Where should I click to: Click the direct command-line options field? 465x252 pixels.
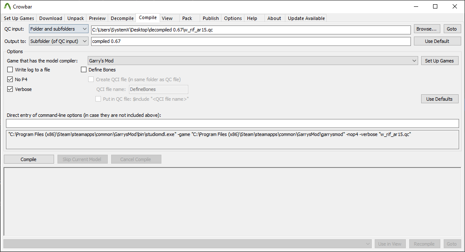point(232,123)
